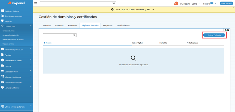235x112 pixels.
Task: Click the Últimos servicios gestionados icon
Action: pyautogui.click(x=2, y=106)
